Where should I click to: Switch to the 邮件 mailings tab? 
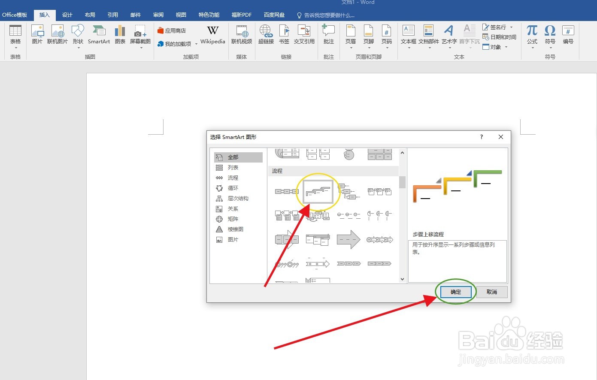pos(136,15)
